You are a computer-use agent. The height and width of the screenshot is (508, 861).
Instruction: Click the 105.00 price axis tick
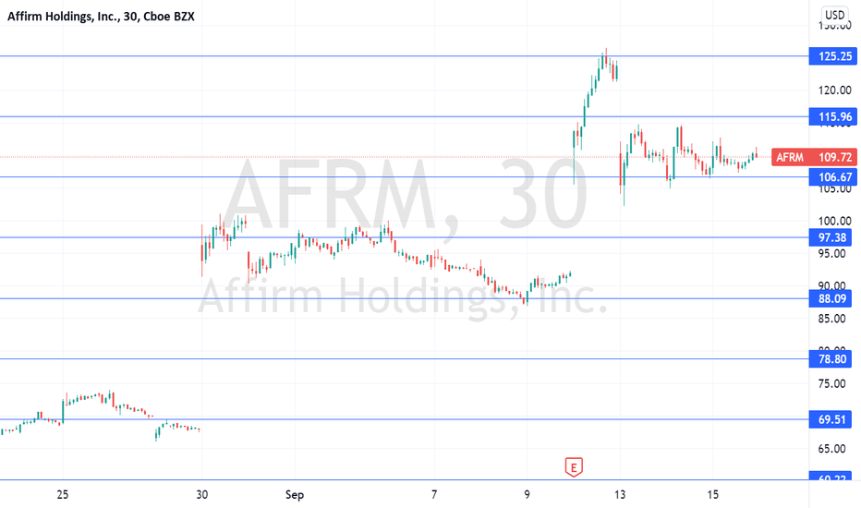[x=834, y=190]
